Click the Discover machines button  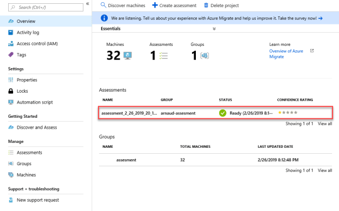(123, 5)
